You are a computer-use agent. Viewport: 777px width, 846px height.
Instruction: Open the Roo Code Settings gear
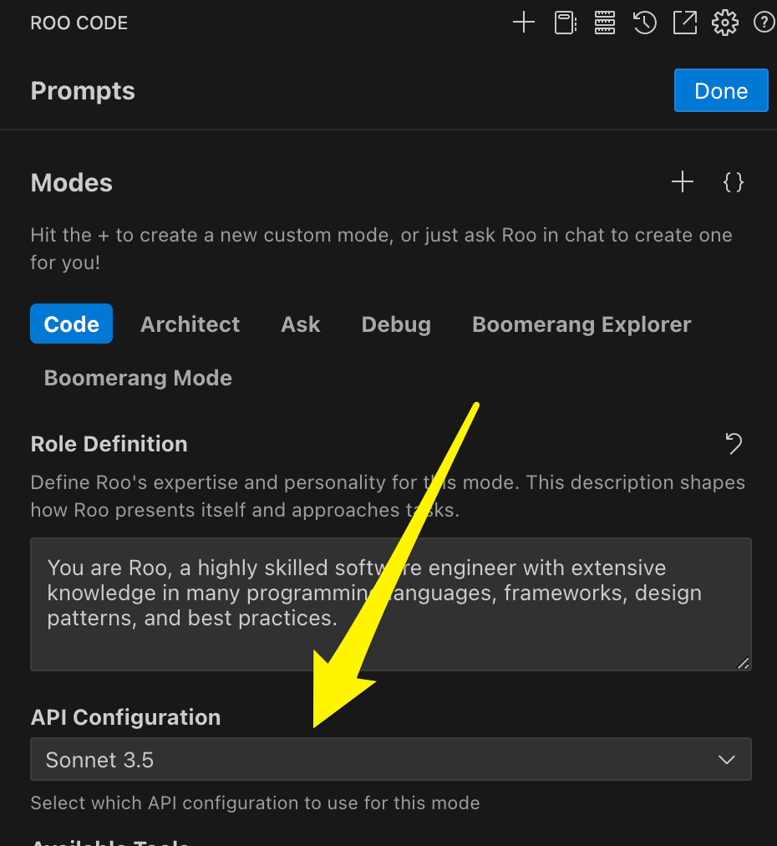(x=724, y=23)
